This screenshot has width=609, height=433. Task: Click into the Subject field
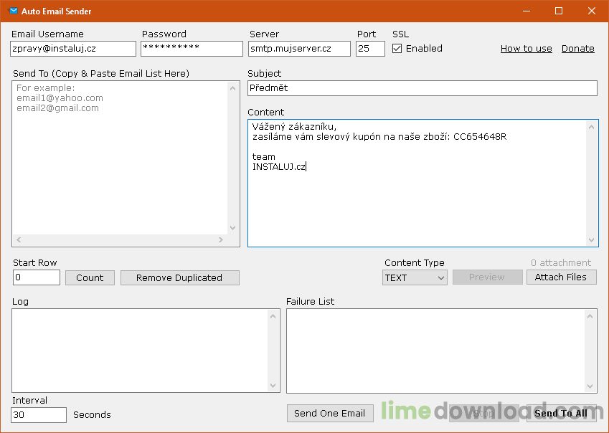point(422,88)
